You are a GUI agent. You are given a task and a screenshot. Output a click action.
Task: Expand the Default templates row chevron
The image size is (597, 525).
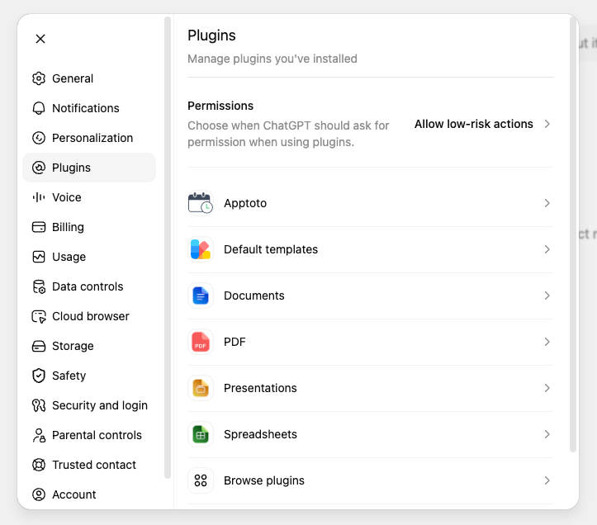coord(547,249)
